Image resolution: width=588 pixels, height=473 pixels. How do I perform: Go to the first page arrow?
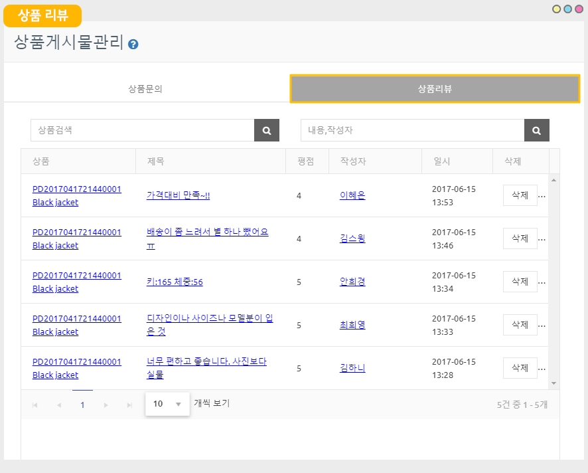[35, 405]
